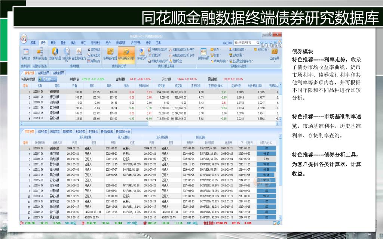Open 债券组合管理 portfolio management
This screenshot has width=383, height=239.
(110, 54)
